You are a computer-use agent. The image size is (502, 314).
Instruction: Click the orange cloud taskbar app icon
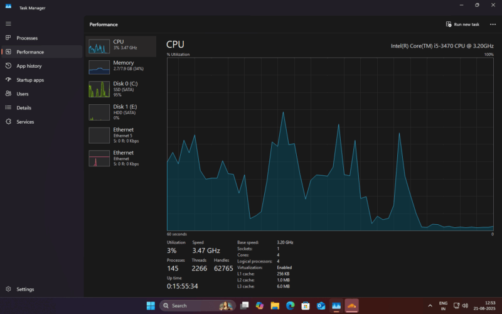(x=351, y=305)
